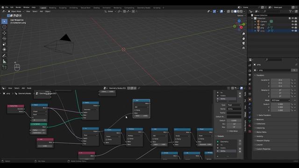Screen dimensions: 299x168
Task: Toggle the viewport overlays button
Action: [221, 11]
